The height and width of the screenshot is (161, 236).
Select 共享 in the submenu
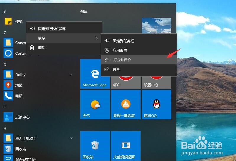pyautogui.click(x=139, y=69)
